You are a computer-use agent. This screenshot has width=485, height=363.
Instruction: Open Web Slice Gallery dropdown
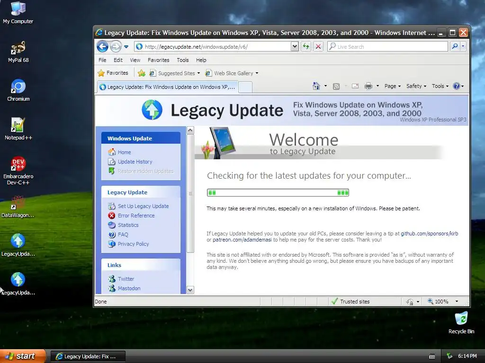tap(232, 73)
